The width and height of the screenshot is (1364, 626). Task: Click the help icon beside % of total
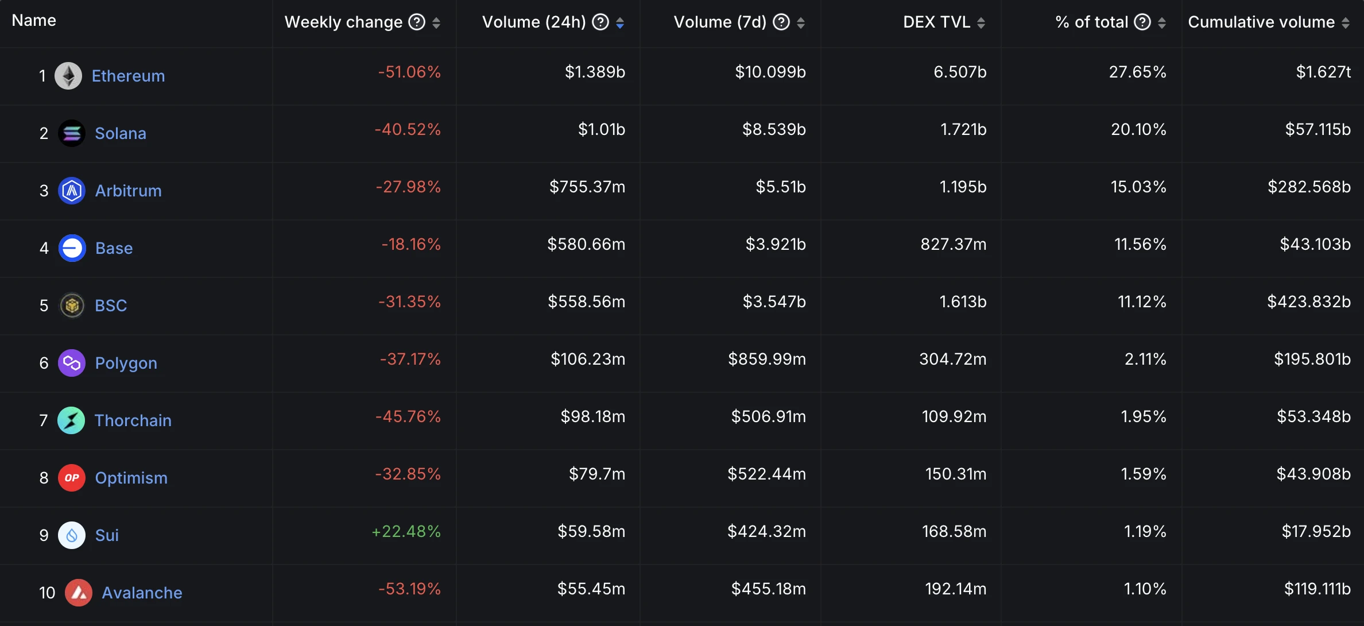[1142, 22]
